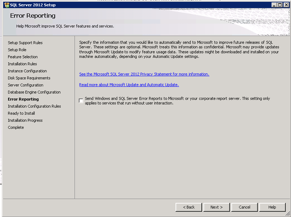
Task: Cancel the SQL Server setup
Action: [244, 207]
